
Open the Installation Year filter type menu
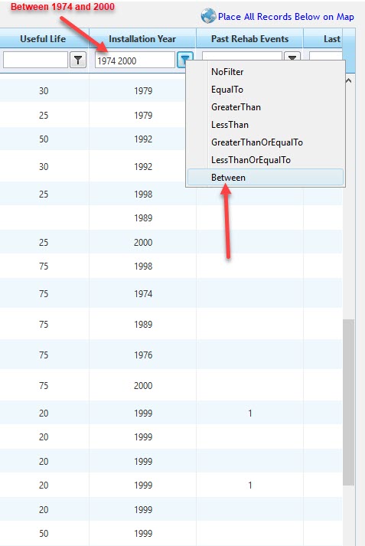184,60
